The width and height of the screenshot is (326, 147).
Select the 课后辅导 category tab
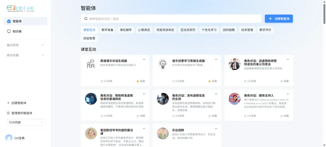tap(126, 30)
